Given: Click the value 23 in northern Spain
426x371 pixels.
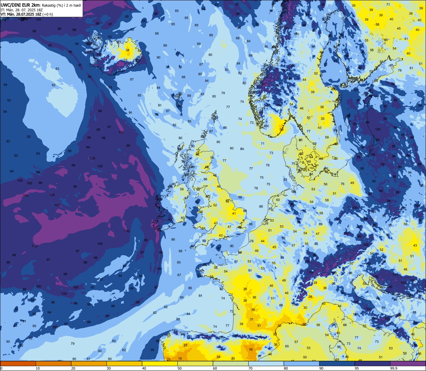Looking at the screenshot, I should pyautogui.click(x=185, y=345).
